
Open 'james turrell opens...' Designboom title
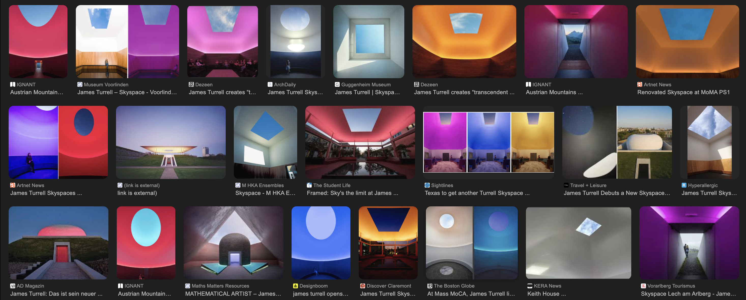pyautogui.click(x=321, y=294)
